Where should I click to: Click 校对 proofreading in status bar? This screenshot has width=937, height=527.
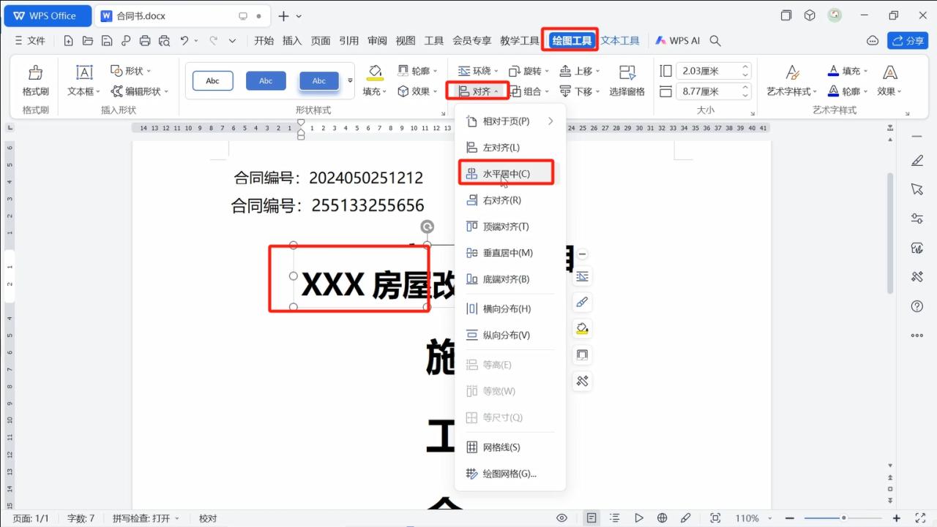(208, 518)
